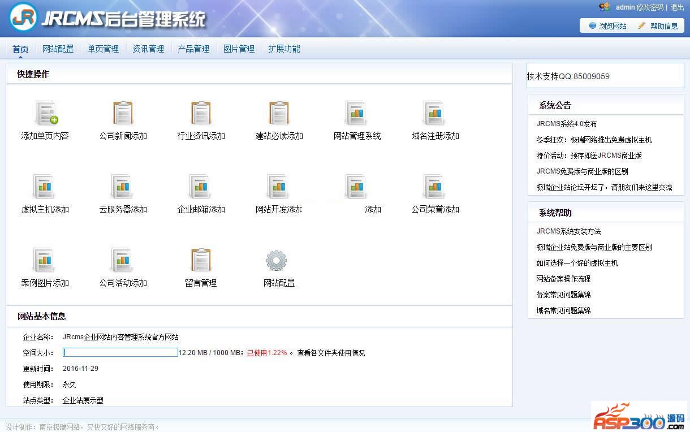Image resolution: width=690 pixels, height=432 pixels.
Task: Open the 查看各文件夹使用情况 link
Action: point(331,353)
